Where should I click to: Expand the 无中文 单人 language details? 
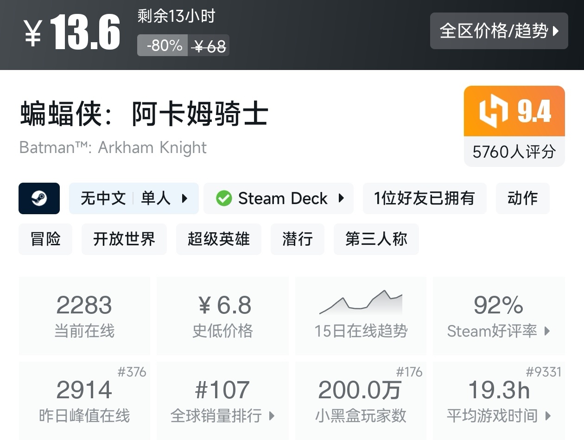(133, 198)
